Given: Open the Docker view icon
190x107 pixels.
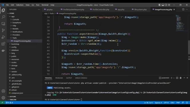Looking at the screenshot, I should pyautogui.click(x=3, y=51).
